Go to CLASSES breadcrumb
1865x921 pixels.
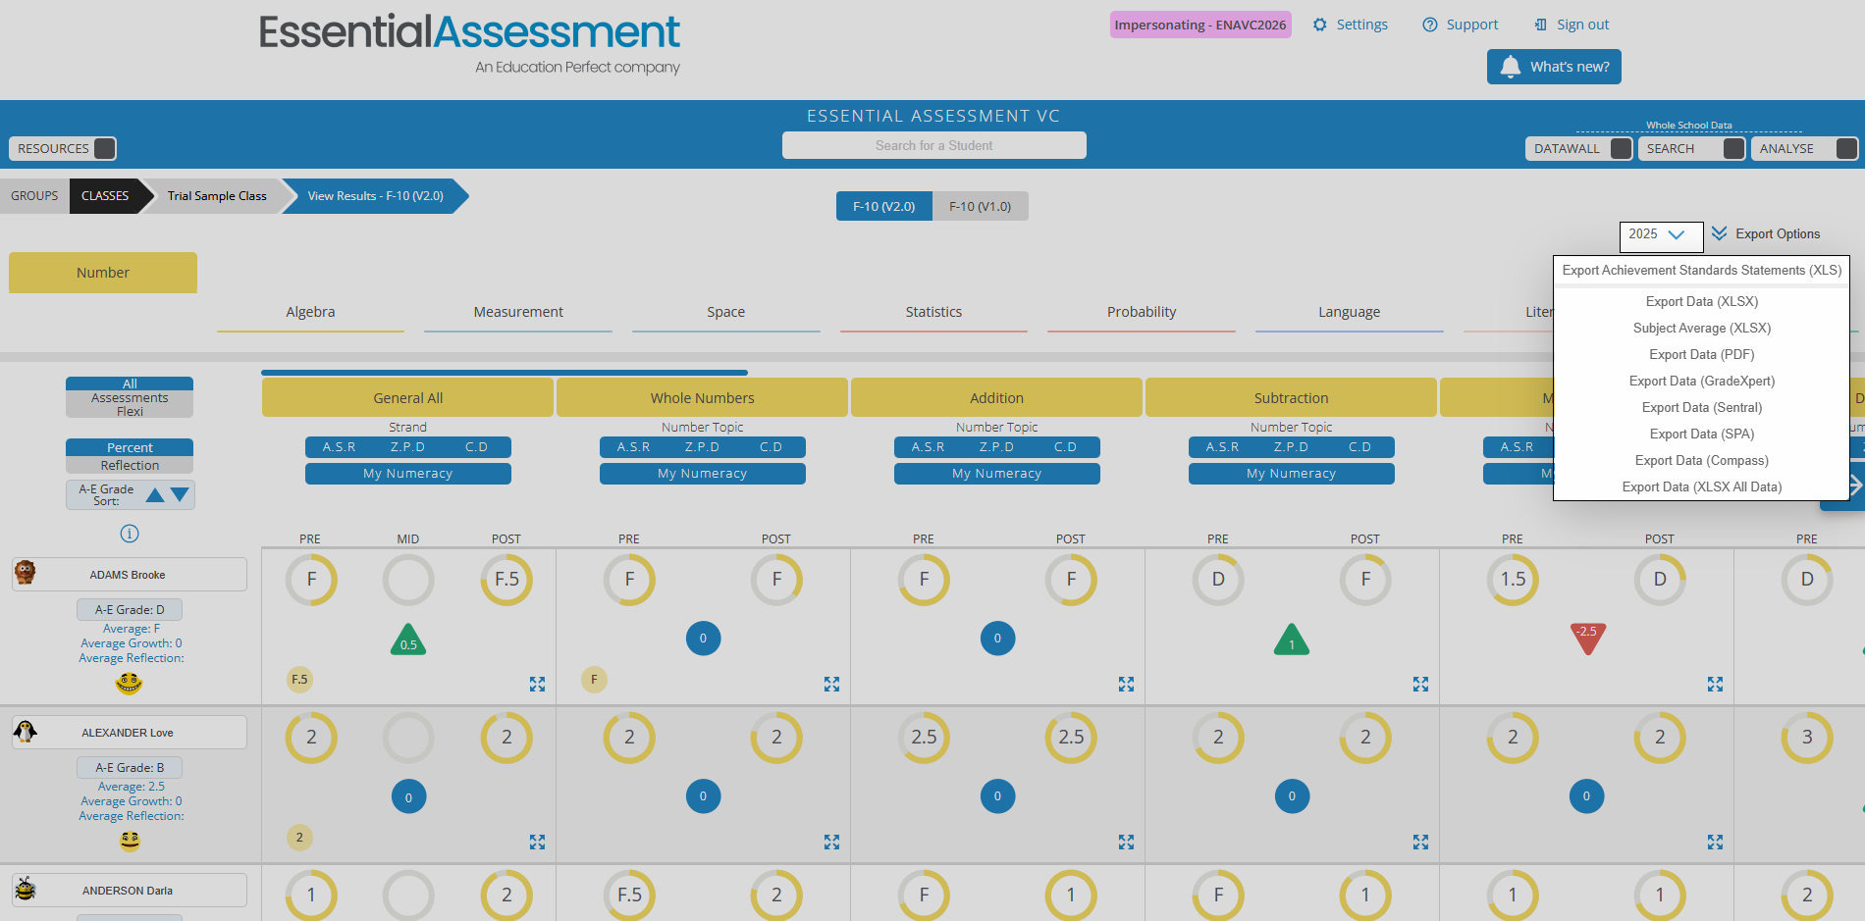[105, 196]
